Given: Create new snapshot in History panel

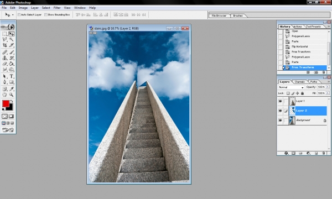Looking at the screenshot, I should [316, 72].
